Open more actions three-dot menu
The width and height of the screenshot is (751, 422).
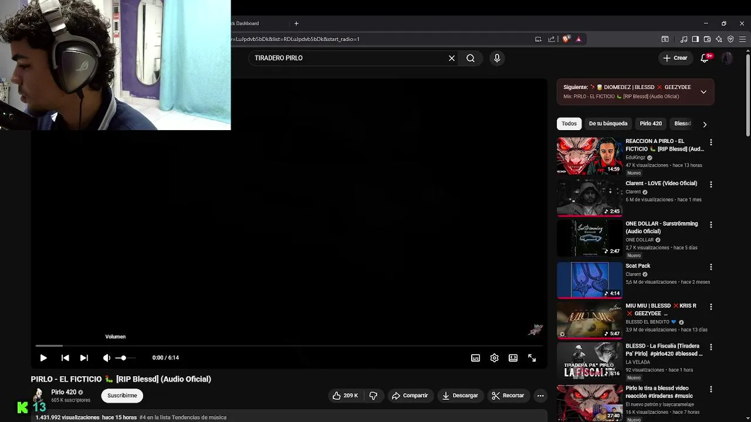[x=540, y=396]
